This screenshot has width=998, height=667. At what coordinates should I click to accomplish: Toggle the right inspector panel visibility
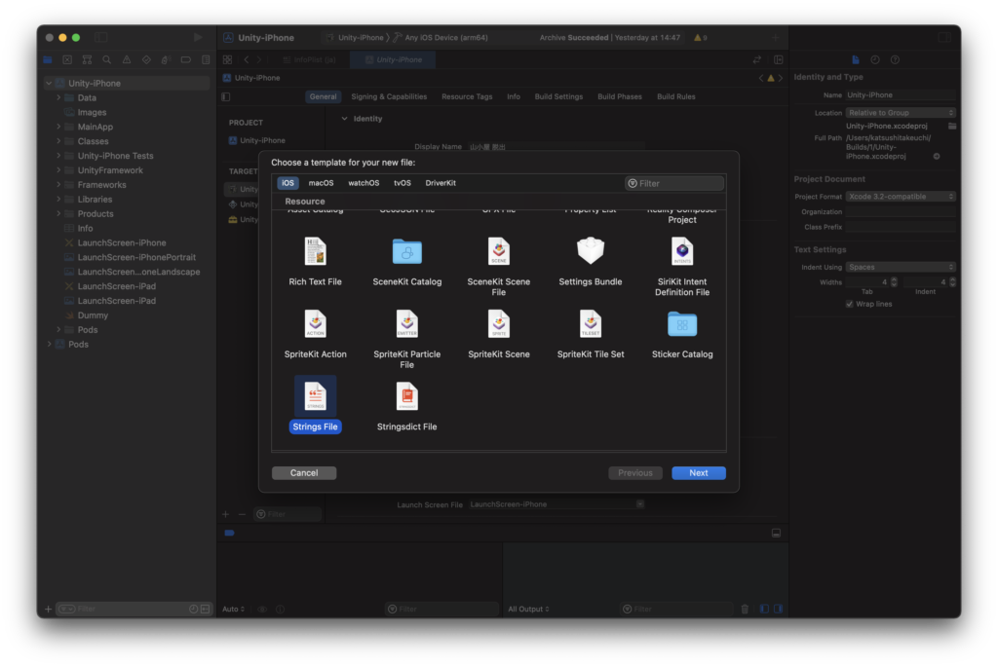pyautogui.click(x=943, y=37)
